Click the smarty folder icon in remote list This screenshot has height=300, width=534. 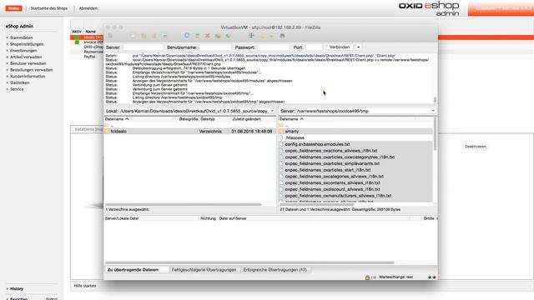281,132
